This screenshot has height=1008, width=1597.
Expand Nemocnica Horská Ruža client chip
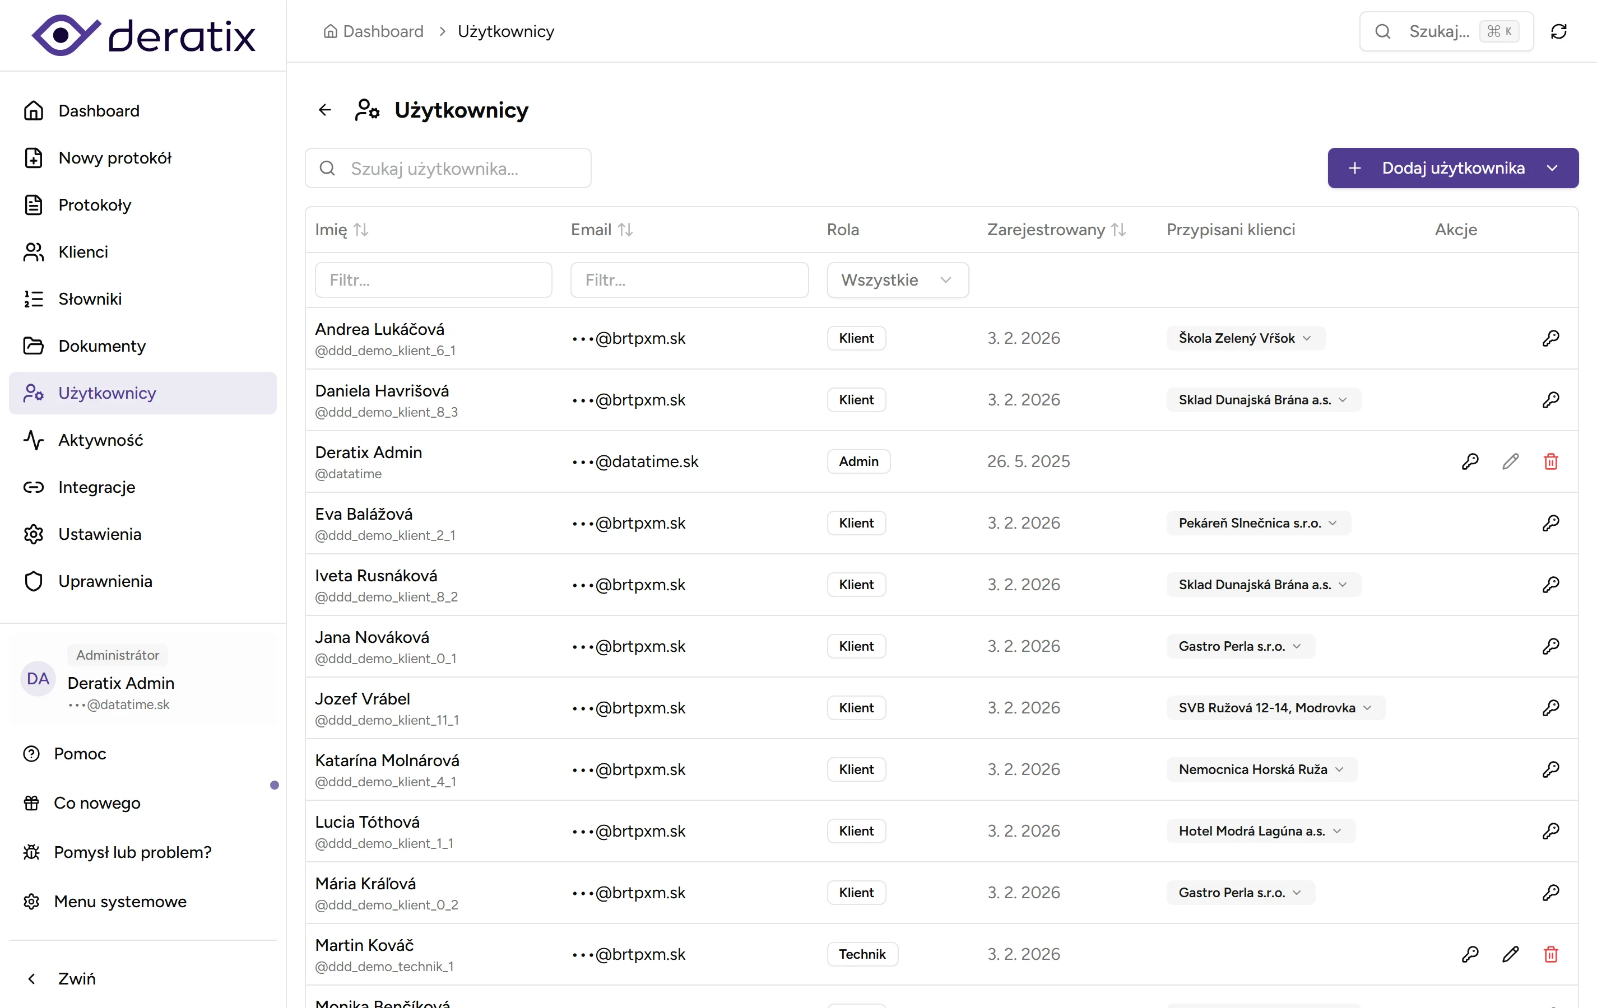tap(1261, 769)
